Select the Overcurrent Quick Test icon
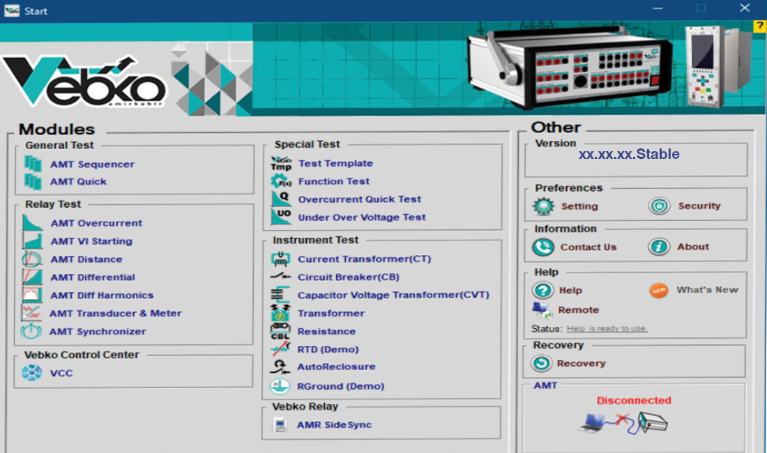This screenshot has width=767, height=453. (x=281, y=199)
